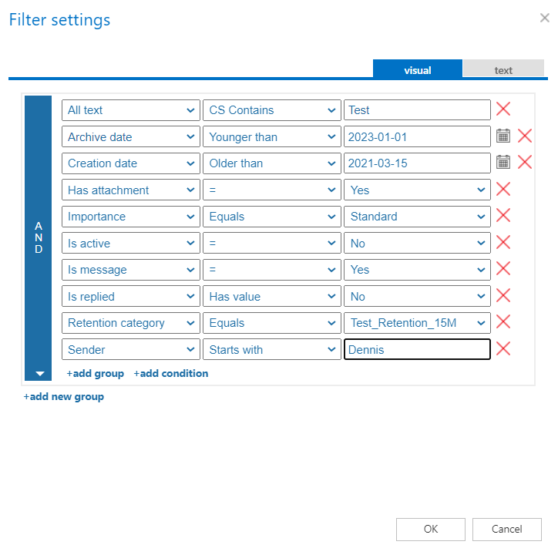The image size is (558, 555).
Task: Click the Dennis sender value field
Action: 417,350
